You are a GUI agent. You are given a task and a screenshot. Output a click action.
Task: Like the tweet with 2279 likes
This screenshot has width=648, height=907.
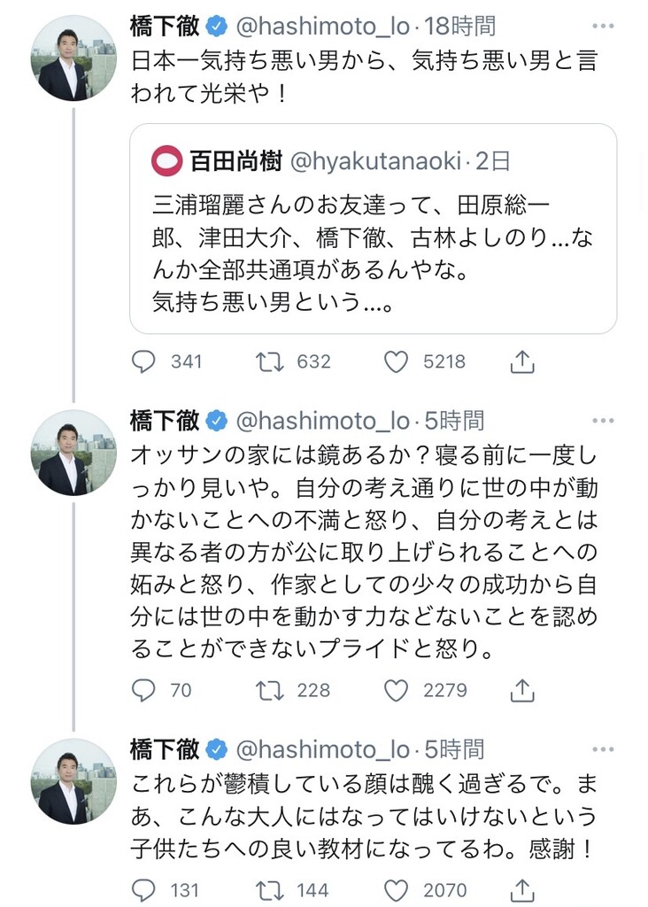click(x=396, y=689)
